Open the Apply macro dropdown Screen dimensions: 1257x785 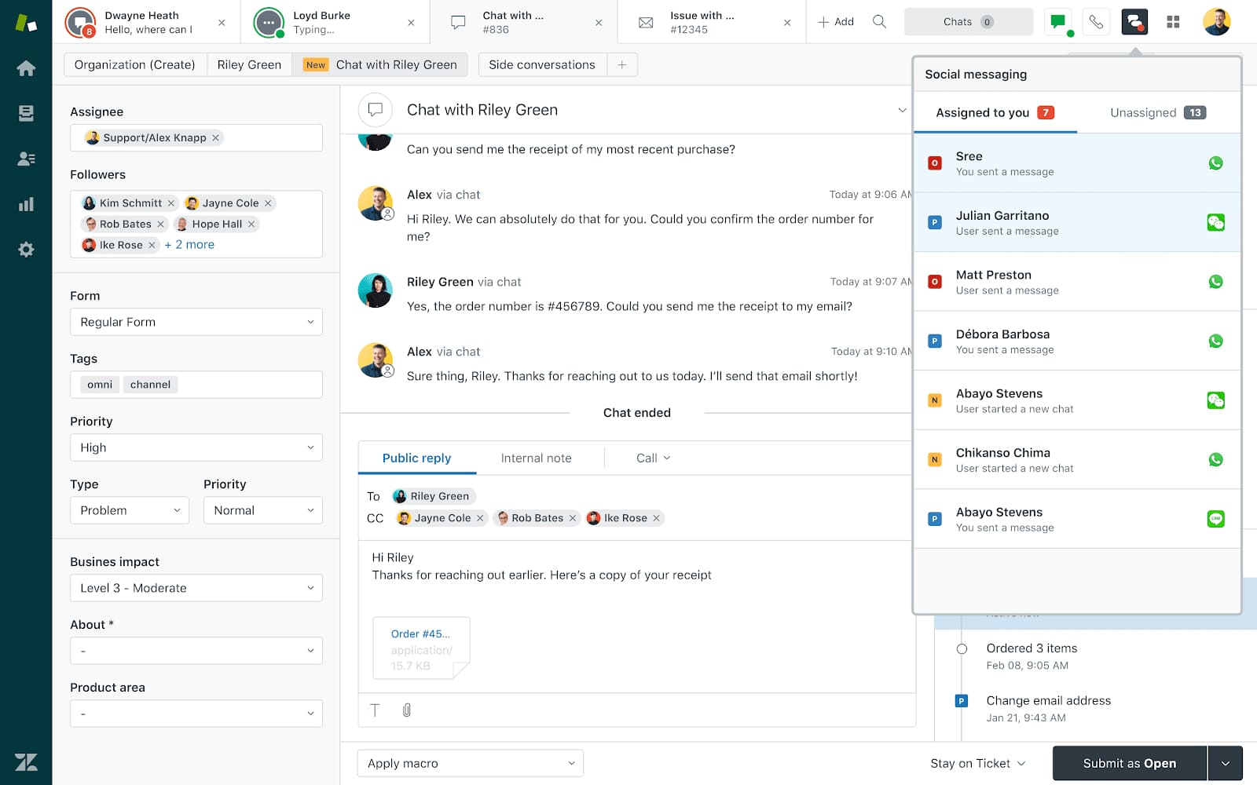pyautogui.click(x=470, y=762)
